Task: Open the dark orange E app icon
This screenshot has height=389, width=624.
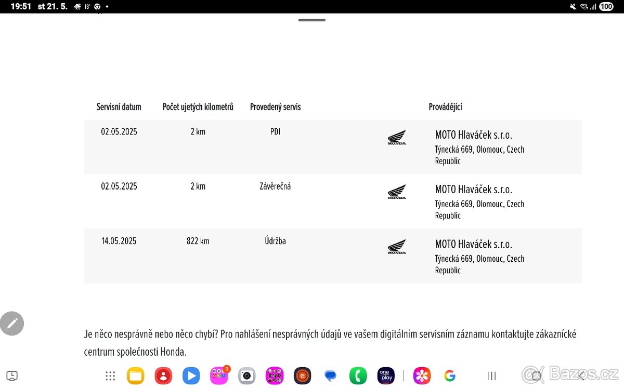Action: point(302,375)
